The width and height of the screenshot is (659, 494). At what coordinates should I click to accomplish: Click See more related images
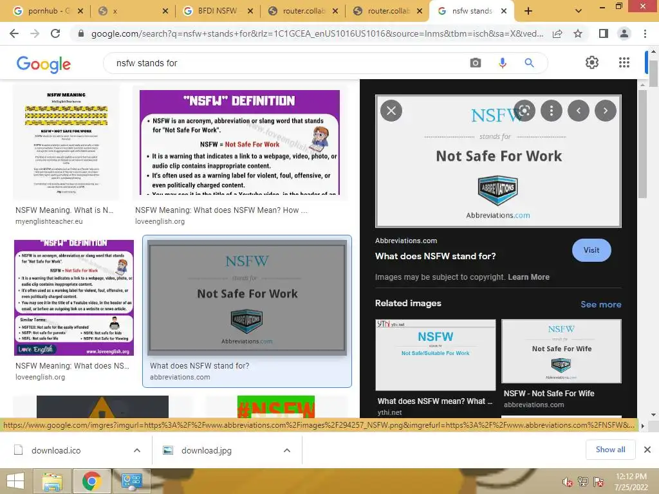pyautogui.click(x=600, y=304)
